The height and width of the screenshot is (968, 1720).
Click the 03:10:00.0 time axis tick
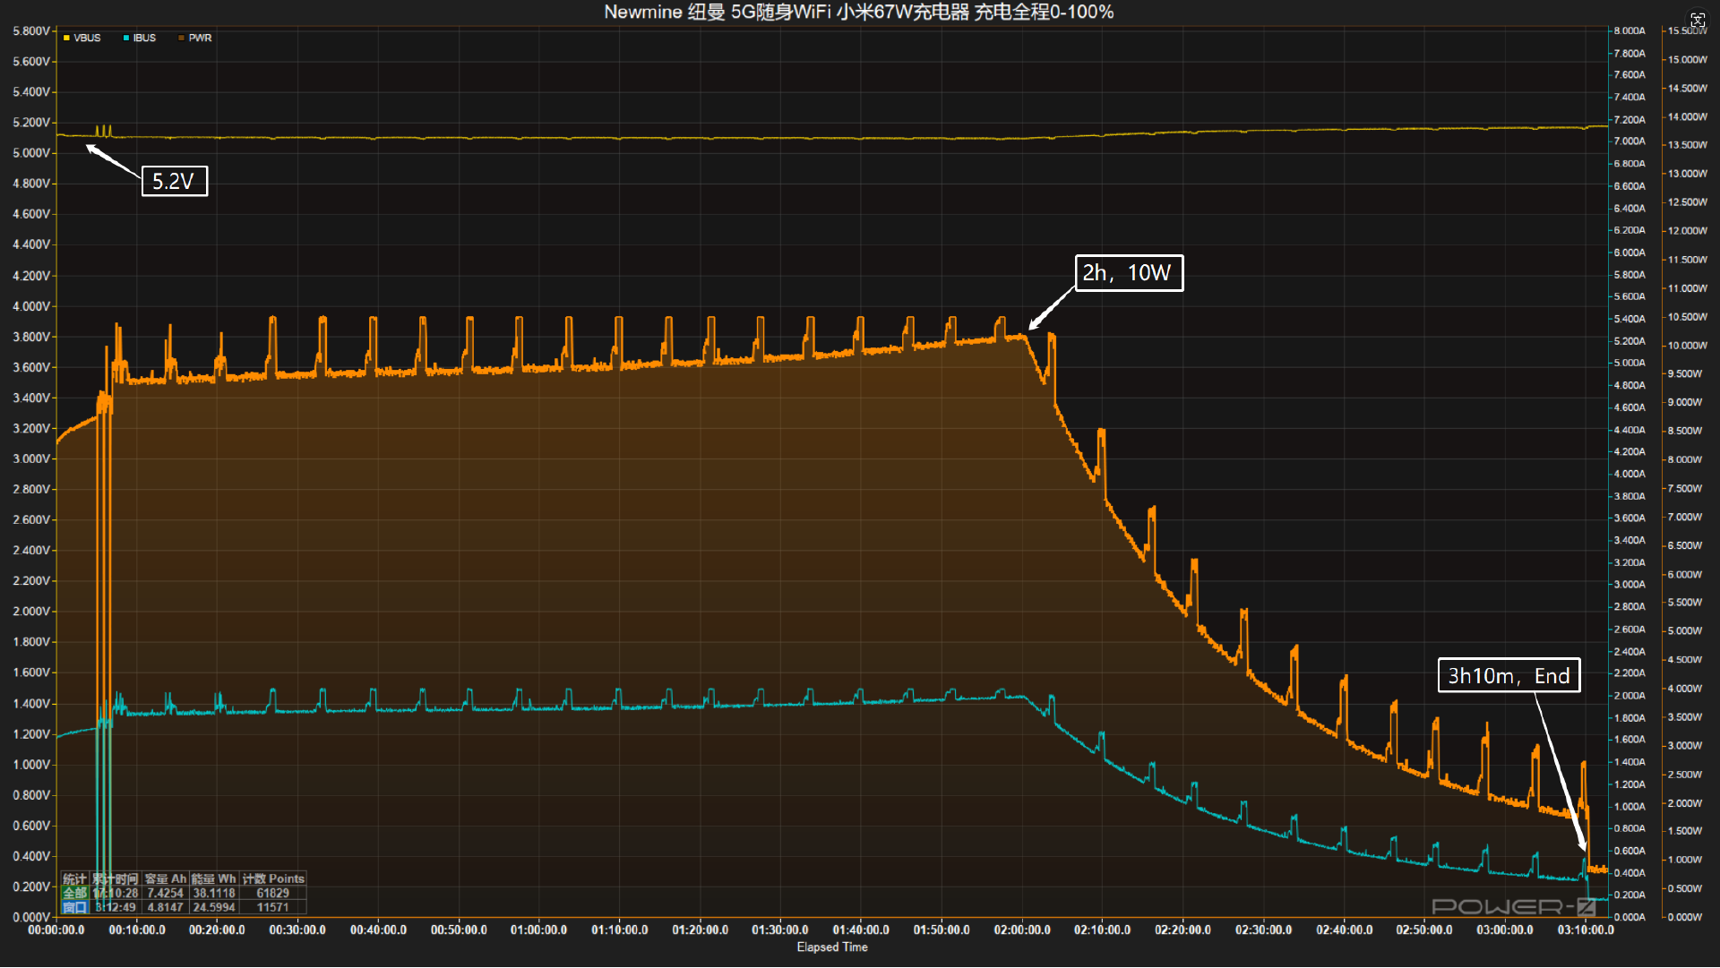tap(1586, 930)
